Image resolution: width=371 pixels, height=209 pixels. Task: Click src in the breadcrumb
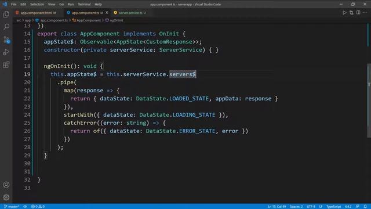point(19,20)
